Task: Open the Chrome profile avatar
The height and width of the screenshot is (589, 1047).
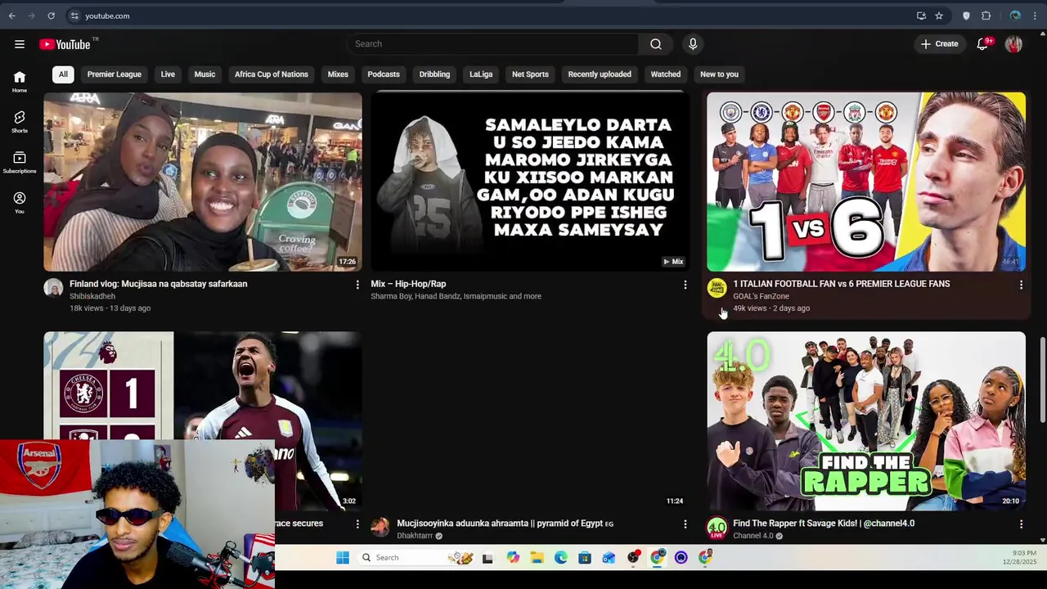Action: [1015, 16]
